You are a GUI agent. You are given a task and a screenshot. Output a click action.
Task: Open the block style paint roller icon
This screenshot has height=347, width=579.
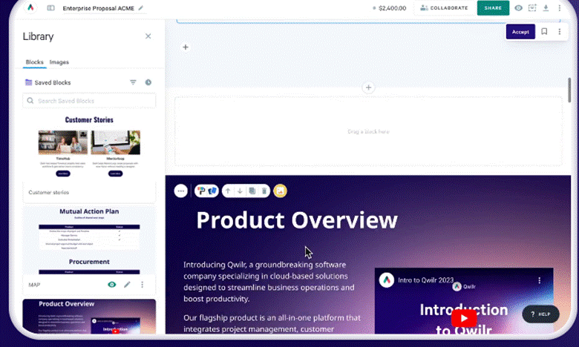pos(201,191)
